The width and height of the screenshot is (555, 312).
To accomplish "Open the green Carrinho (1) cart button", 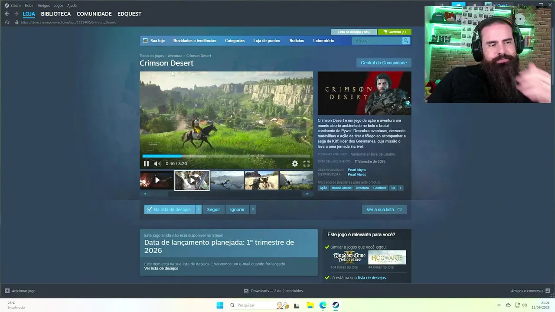I will [x=395, y=32].
